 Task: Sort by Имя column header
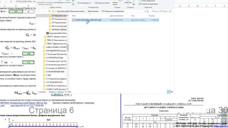pos(74,16)
